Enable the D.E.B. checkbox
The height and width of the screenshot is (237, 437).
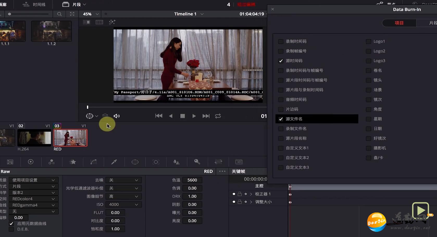[11, 229]
